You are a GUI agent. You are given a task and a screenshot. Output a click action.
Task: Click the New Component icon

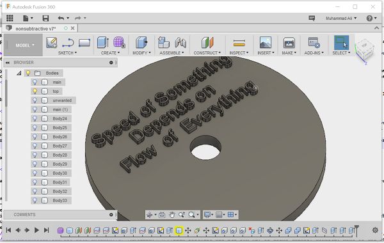point(164,42)
